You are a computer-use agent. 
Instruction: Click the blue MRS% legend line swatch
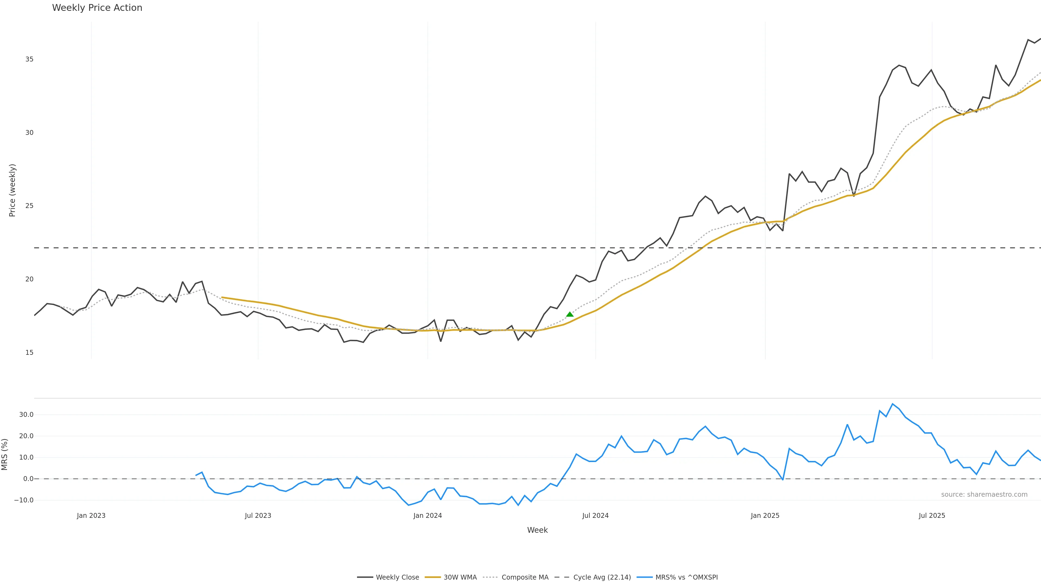[x=644, y=577]
